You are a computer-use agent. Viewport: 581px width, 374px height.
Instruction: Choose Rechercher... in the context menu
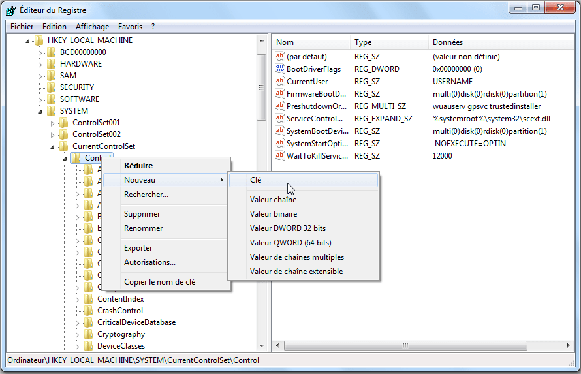166,195
